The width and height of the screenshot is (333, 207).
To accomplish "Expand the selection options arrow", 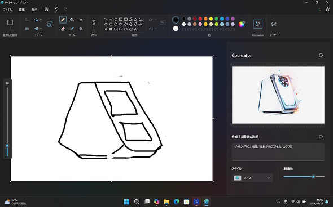I will [10, 28].
